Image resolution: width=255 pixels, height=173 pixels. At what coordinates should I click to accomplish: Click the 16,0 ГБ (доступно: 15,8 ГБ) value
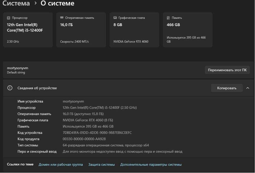tap(83, 114)
